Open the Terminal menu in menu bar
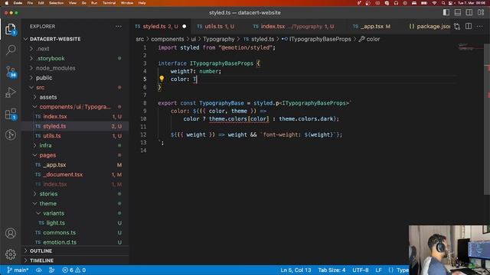 coord(109,3)
